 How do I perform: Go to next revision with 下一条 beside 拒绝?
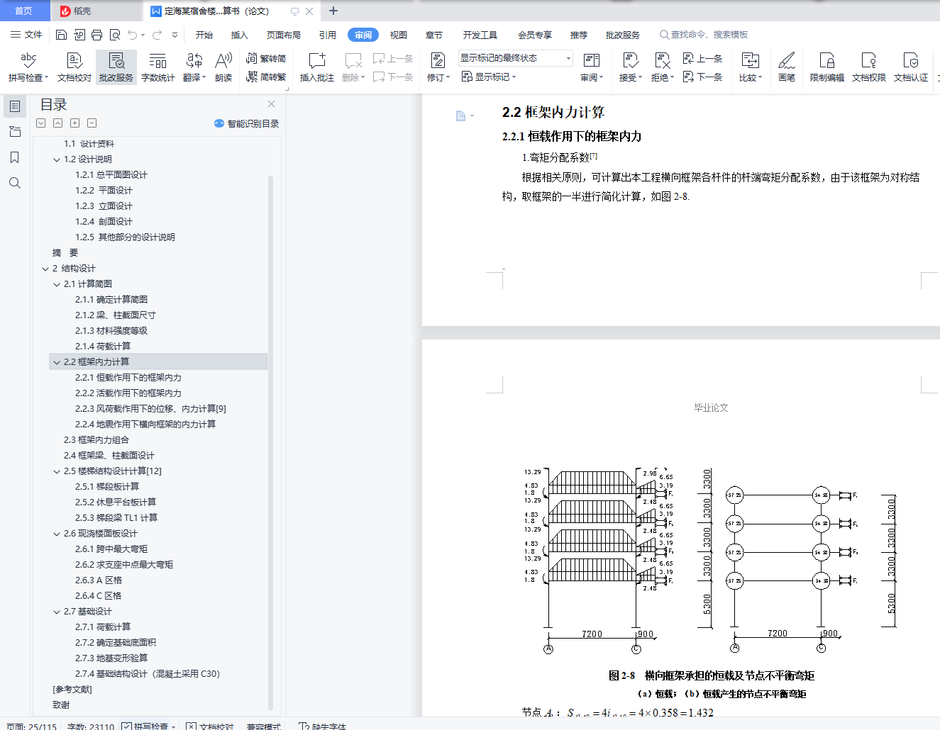702,77
